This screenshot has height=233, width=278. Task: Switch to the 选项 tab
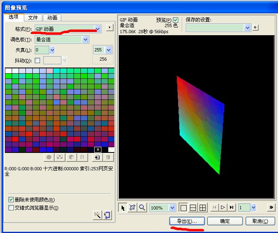coord(13,17)
